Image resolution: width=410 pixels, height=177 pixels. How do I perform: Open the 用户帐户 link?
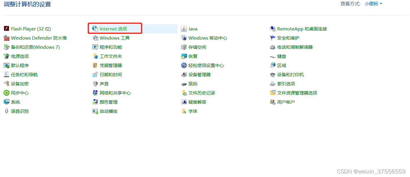[x=286, y=102]
